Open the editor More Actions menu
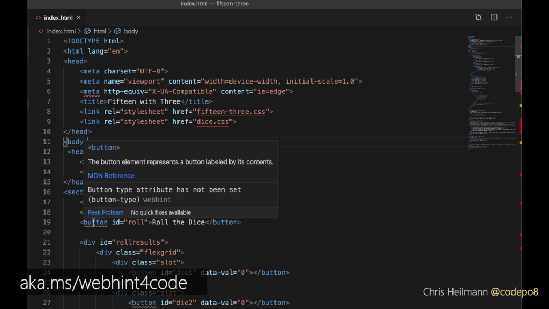The image size is (549, 309). pos(509,17)
